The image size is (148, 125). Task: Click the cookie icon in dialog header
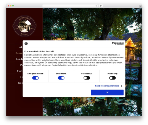[x=26, y=43]
